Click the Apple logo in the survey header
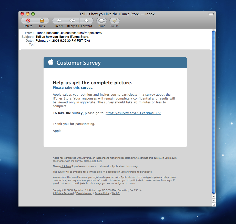 click(51, 62)
